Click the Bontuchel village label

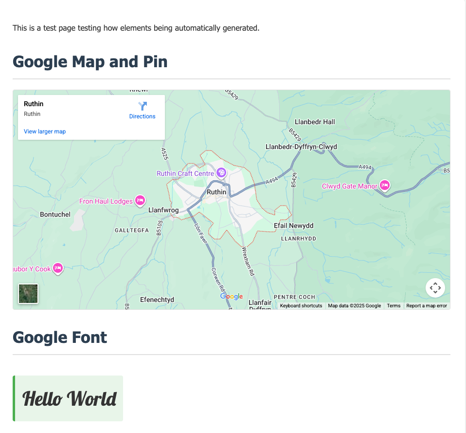click(x=55, y=213)
